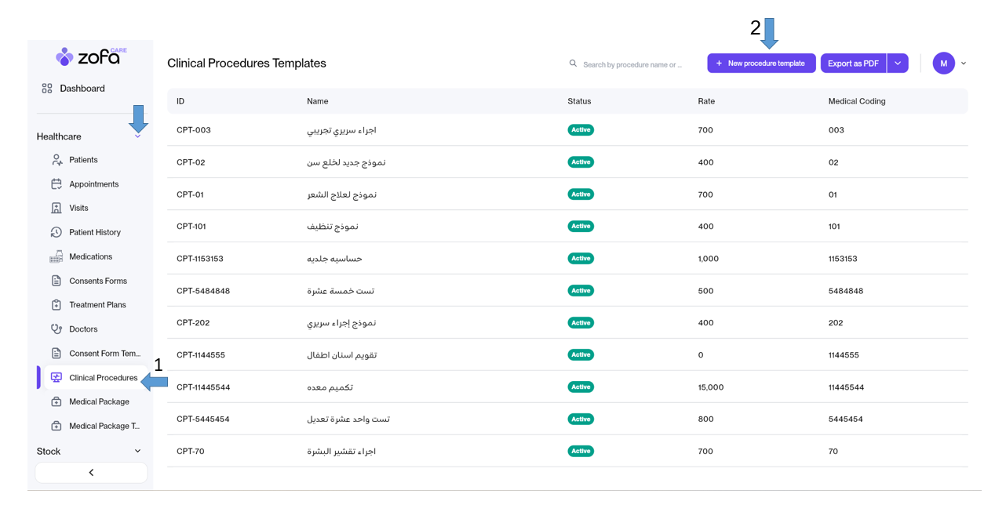Focus the procedure name search field
This screenshot has height=523, width=1006.
(x=632, y=64)
